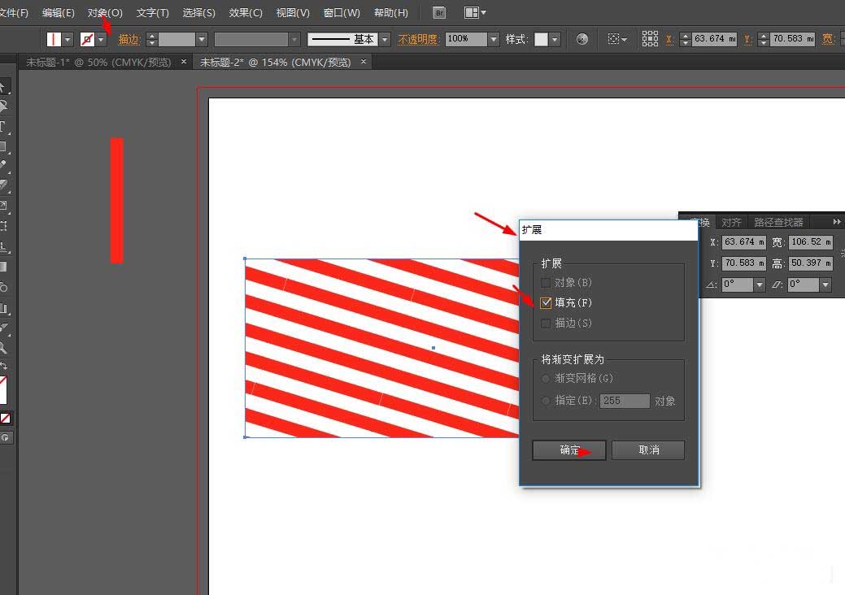This screenshot has height=595, width=845.
Task: Enable the 描边 checkbox
Action: 545,323
